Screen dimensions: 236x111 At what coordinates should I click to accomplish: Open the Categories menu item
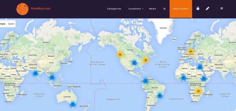114,9
